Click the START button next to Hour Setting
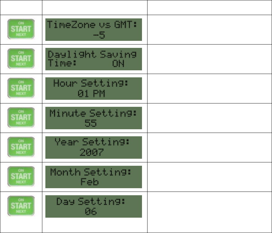This screenshot has width=272, height=233. 21,88
